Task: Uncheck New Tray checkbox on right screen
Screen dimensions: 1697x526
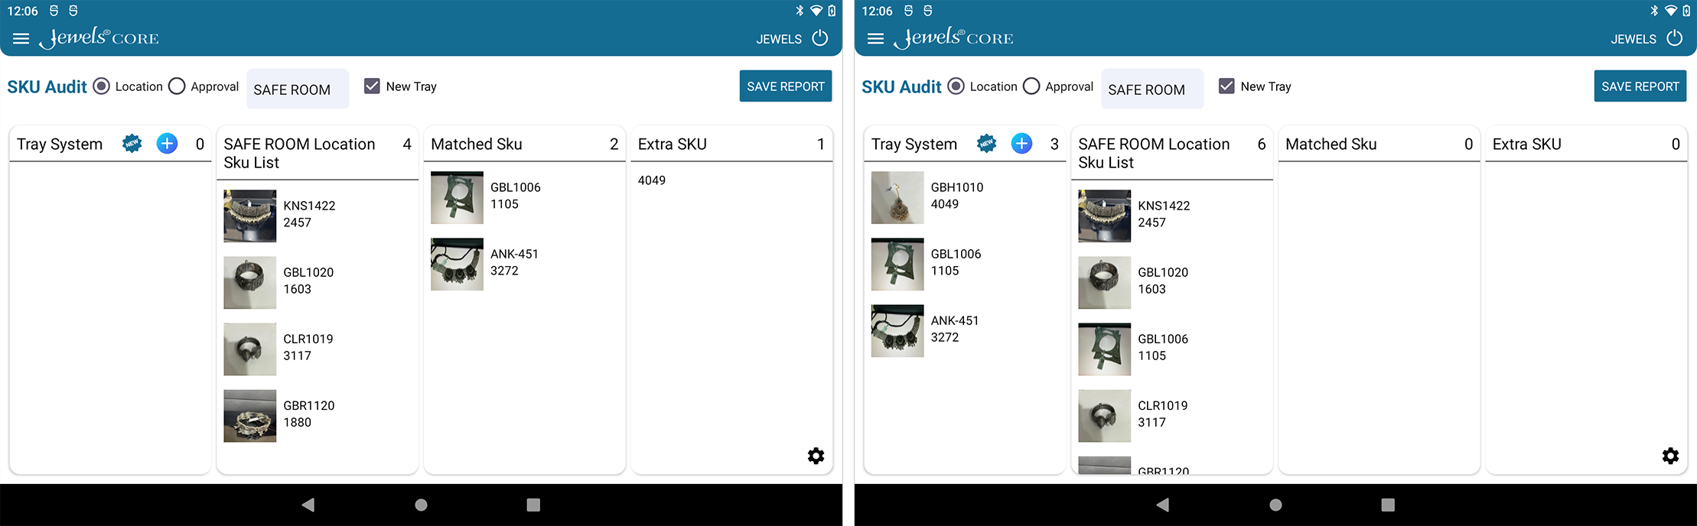Action: pyautogui.click(x=1226, y=86)
